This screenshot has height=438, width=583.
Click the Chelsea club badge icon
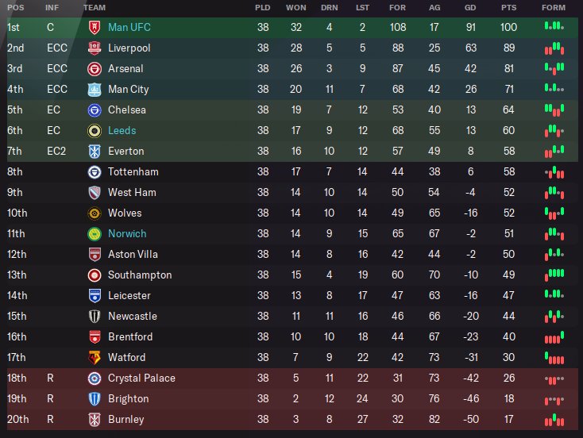click(94, 110)
